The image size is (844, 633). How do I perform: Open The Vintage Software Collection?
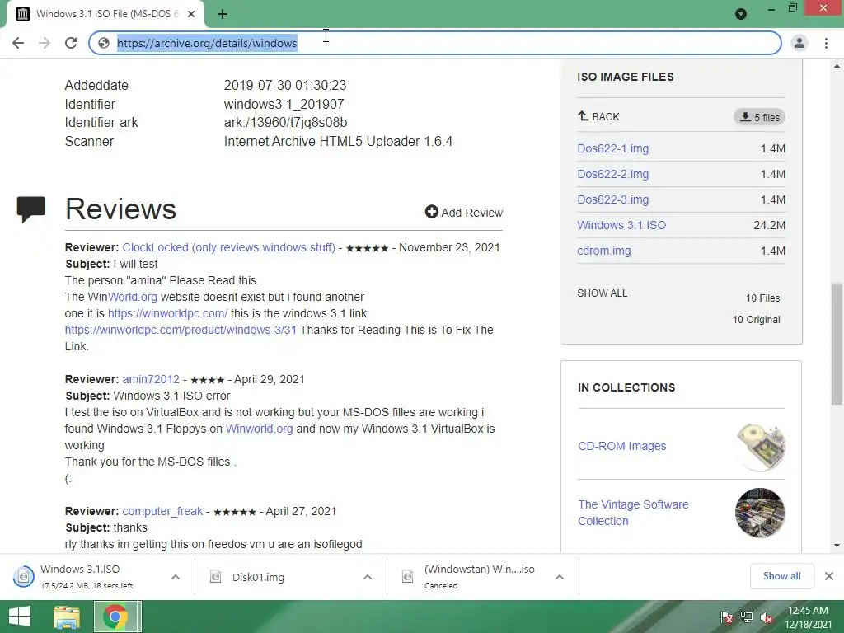pyautogui.click(x=634, y=513)
